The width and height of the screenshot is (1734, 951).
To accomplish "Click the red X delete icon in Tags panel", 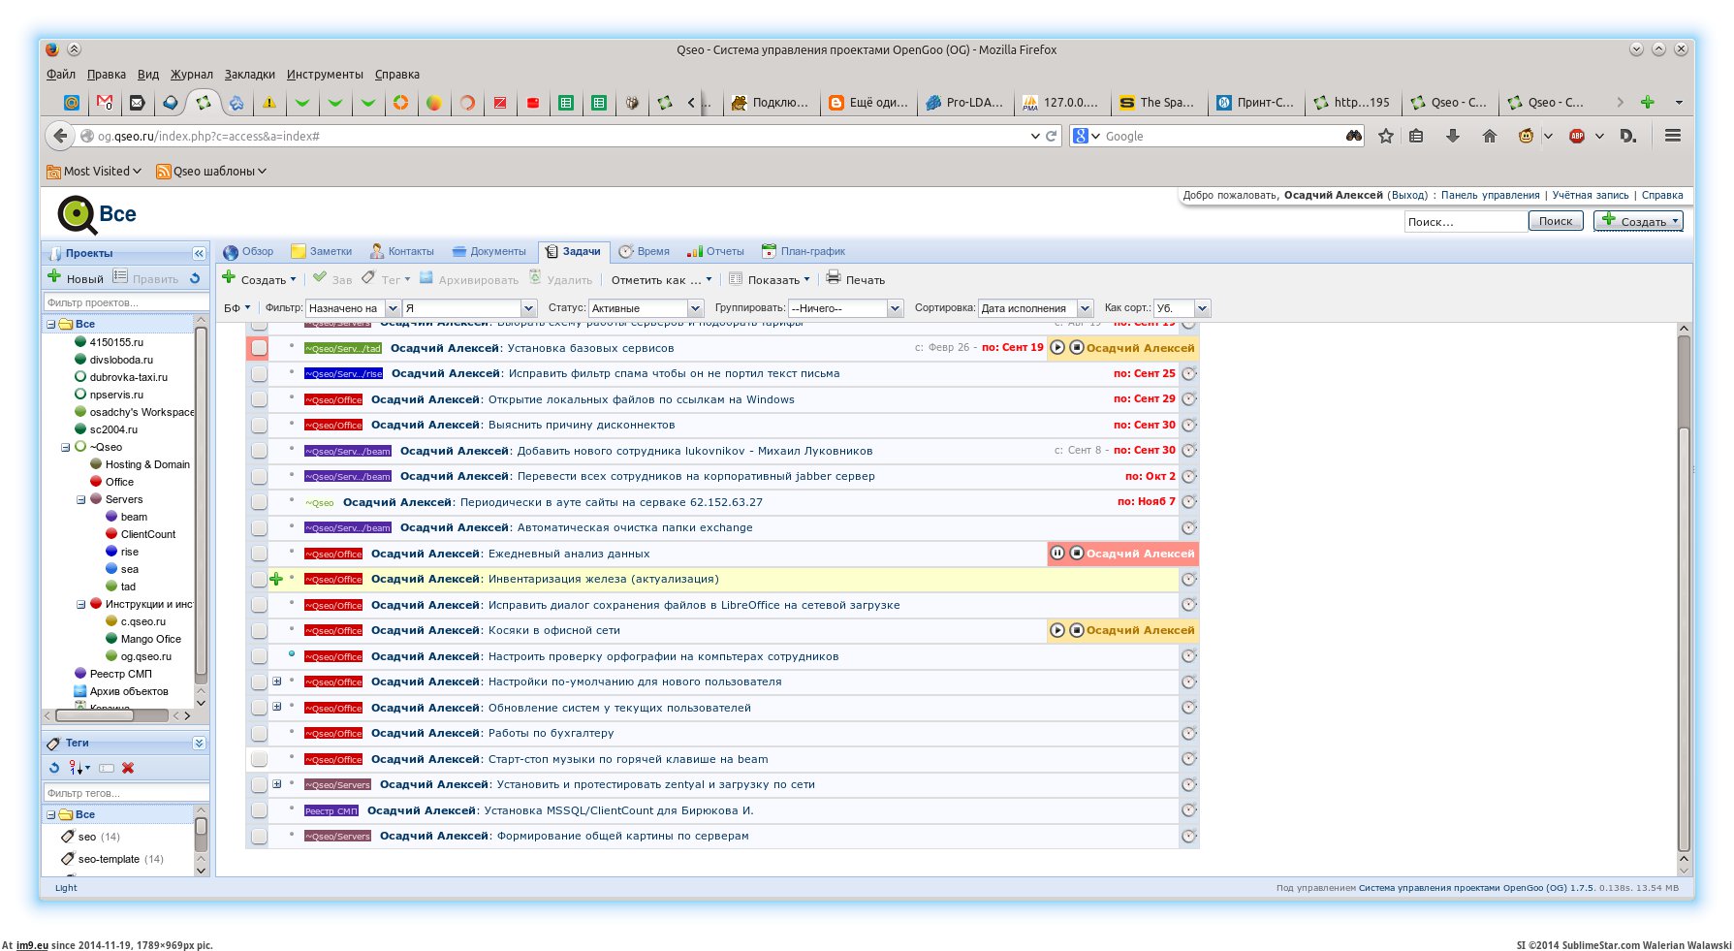I will [128, 768].
